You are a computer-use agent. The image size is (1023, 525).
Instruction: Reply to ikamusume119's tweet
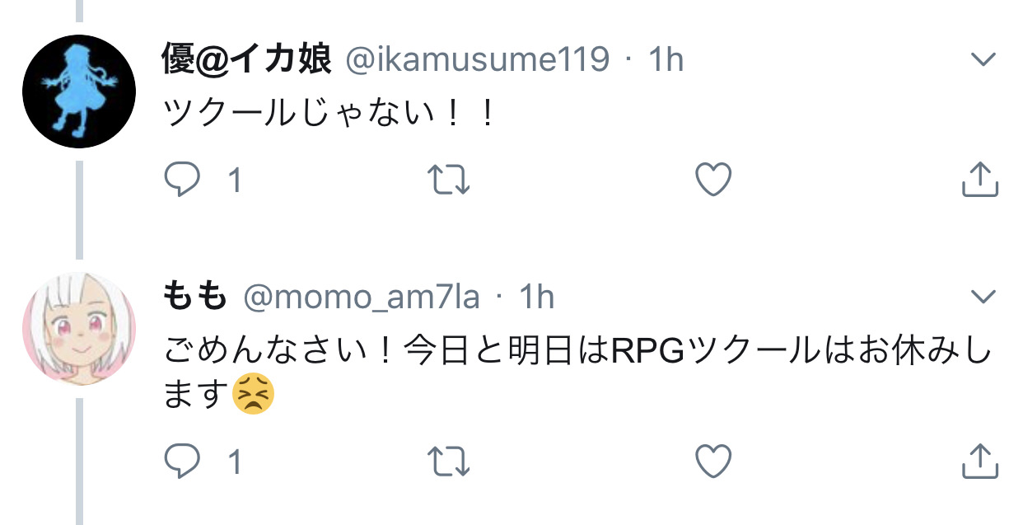[180, 180]
